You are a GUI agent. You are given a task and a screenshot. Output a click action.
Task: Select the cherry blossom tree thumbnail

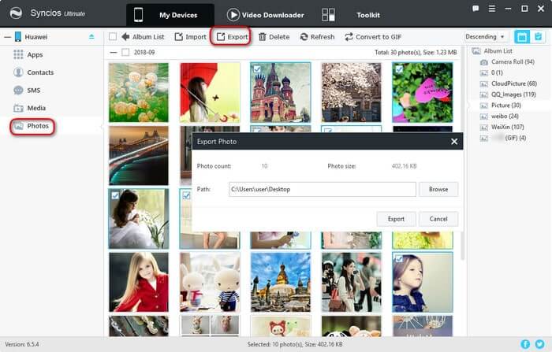(x=352, y=92)
